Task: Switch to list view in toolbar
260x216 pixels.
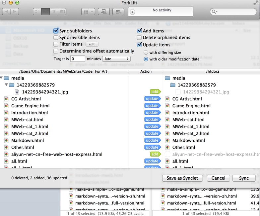Action: (46, 12)
